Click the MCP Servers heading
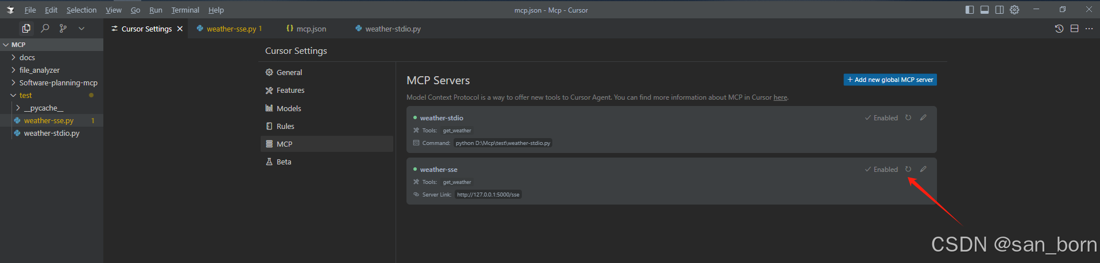Viewport: 1100px width, 263px height. pos(438,81)
